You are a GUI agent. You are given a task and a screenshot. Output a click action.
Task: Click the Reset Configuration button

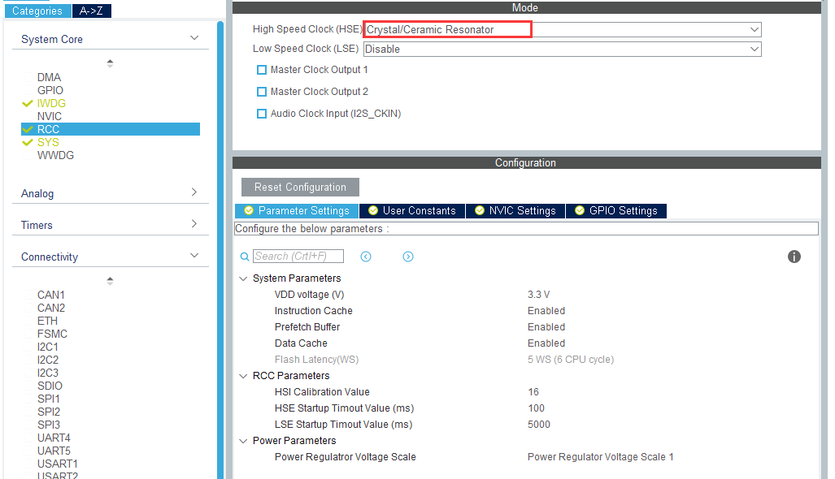pyautogui.click(x=299, y=187)
